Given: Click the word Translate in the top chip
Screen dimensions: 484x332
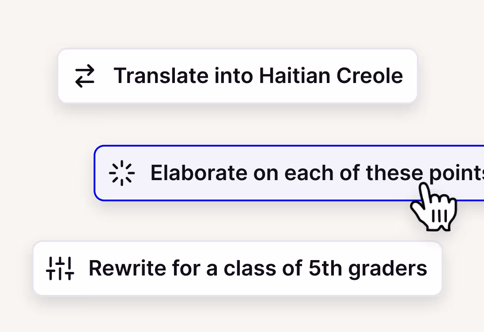Looking at the screenshot, I should click(x=161, y=76).
